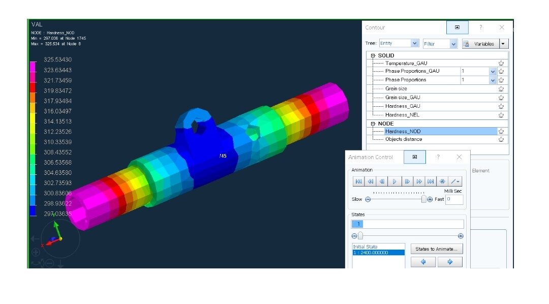Play the animation forward
The width and height of the screenshot is (549, 304).
pyautogui.click(x=394, y=181)
